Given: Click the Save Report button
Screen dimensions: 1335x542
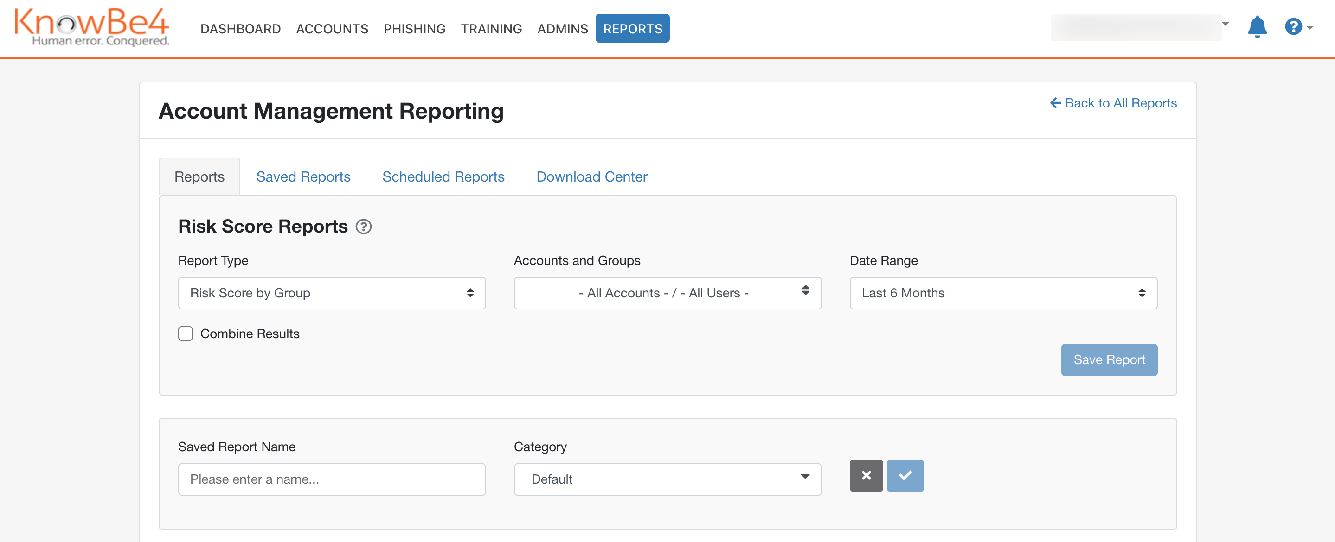Looking at the screenshot, I should [1109, 360].
